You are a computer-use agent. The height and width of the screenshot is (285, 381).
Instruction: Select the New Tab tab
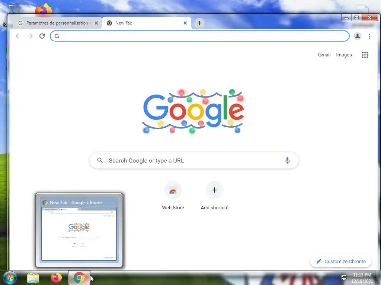click(x=146, y=23)
